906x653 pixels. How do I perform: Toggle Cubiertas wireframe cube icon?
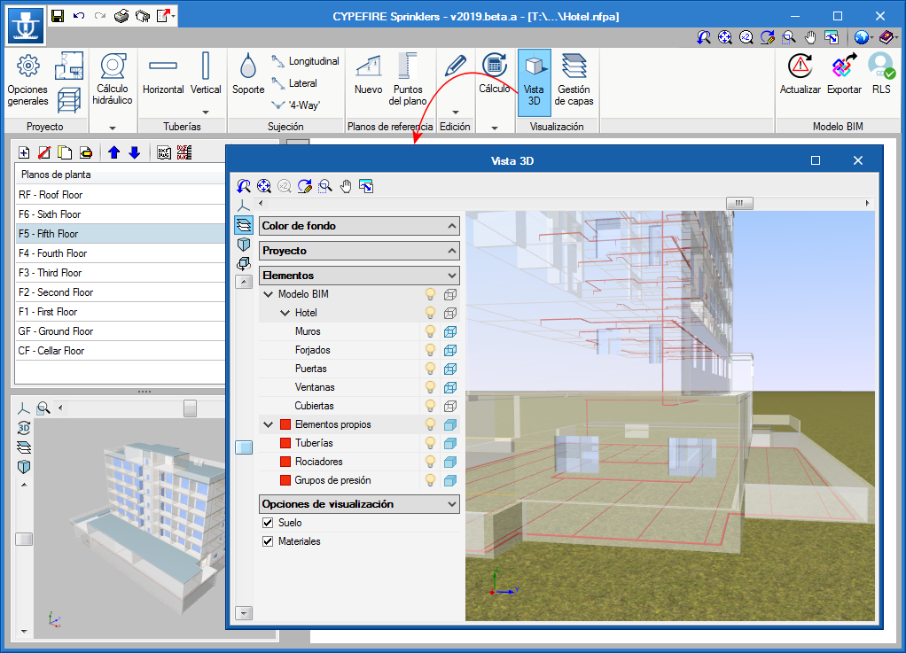click(x=450, y=406)
